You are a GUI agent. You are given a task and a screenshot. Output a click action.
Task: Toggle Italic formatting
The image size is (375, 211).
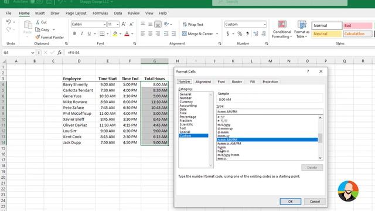pyautogui.click(x=82, y=34)
